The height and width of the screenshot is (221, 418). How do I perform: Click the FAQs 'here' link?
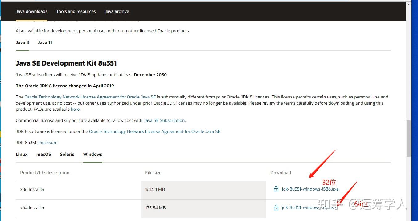pos(75,109)
